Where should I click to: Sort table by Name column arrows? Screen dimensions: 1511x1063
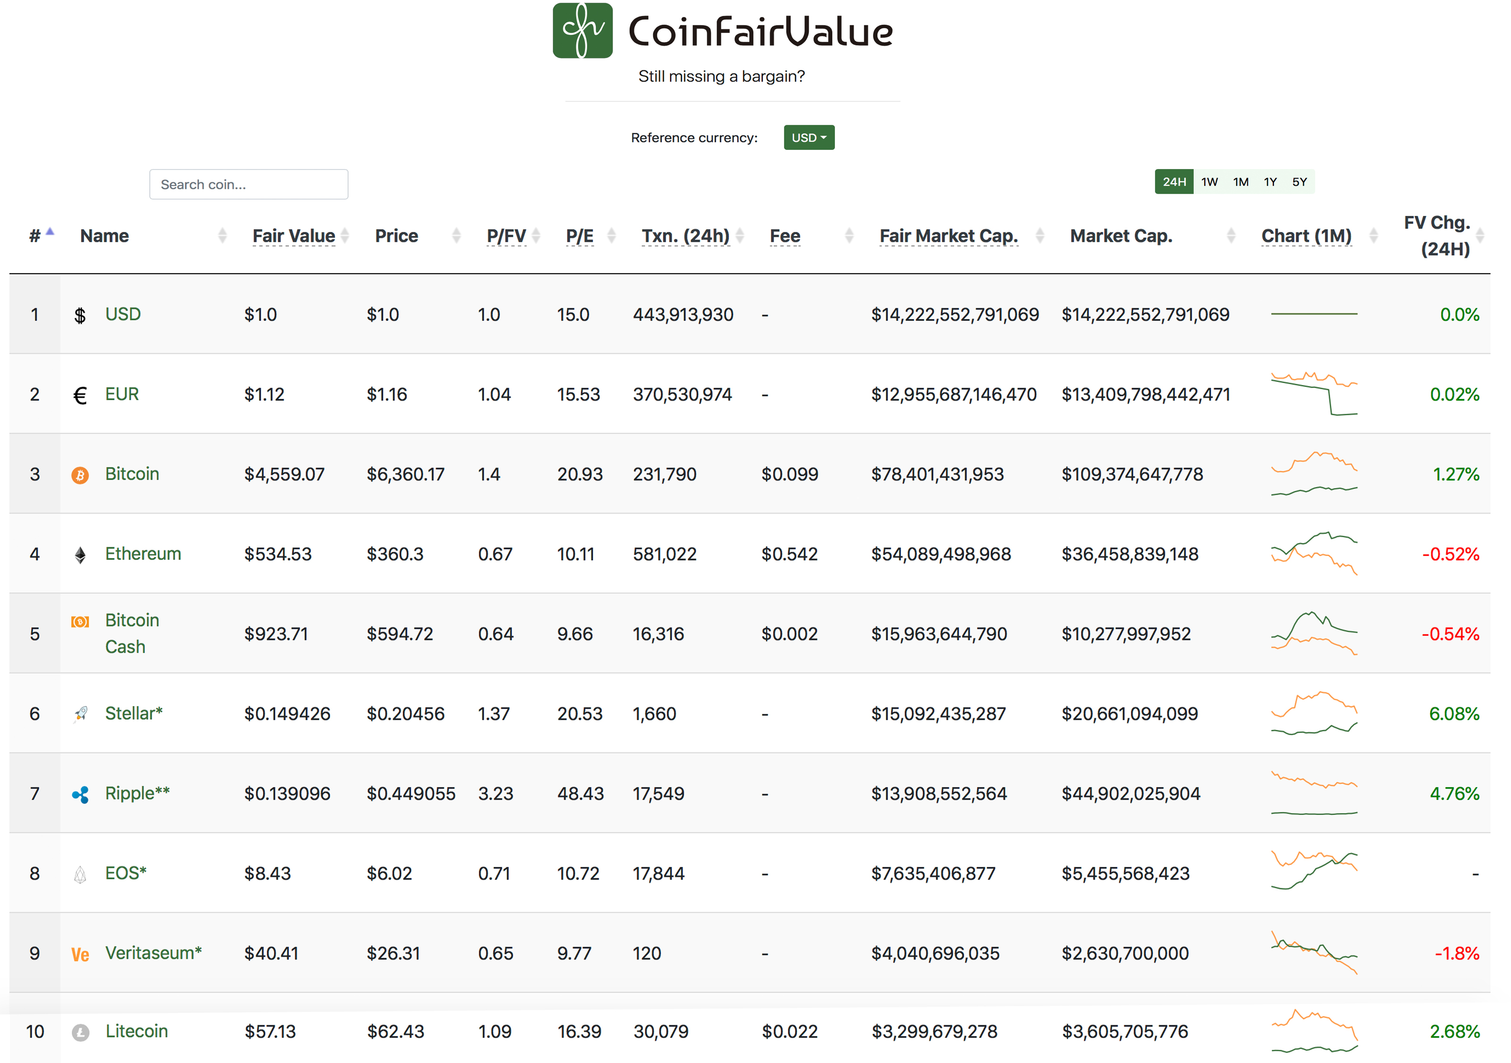tap(222, 235)
